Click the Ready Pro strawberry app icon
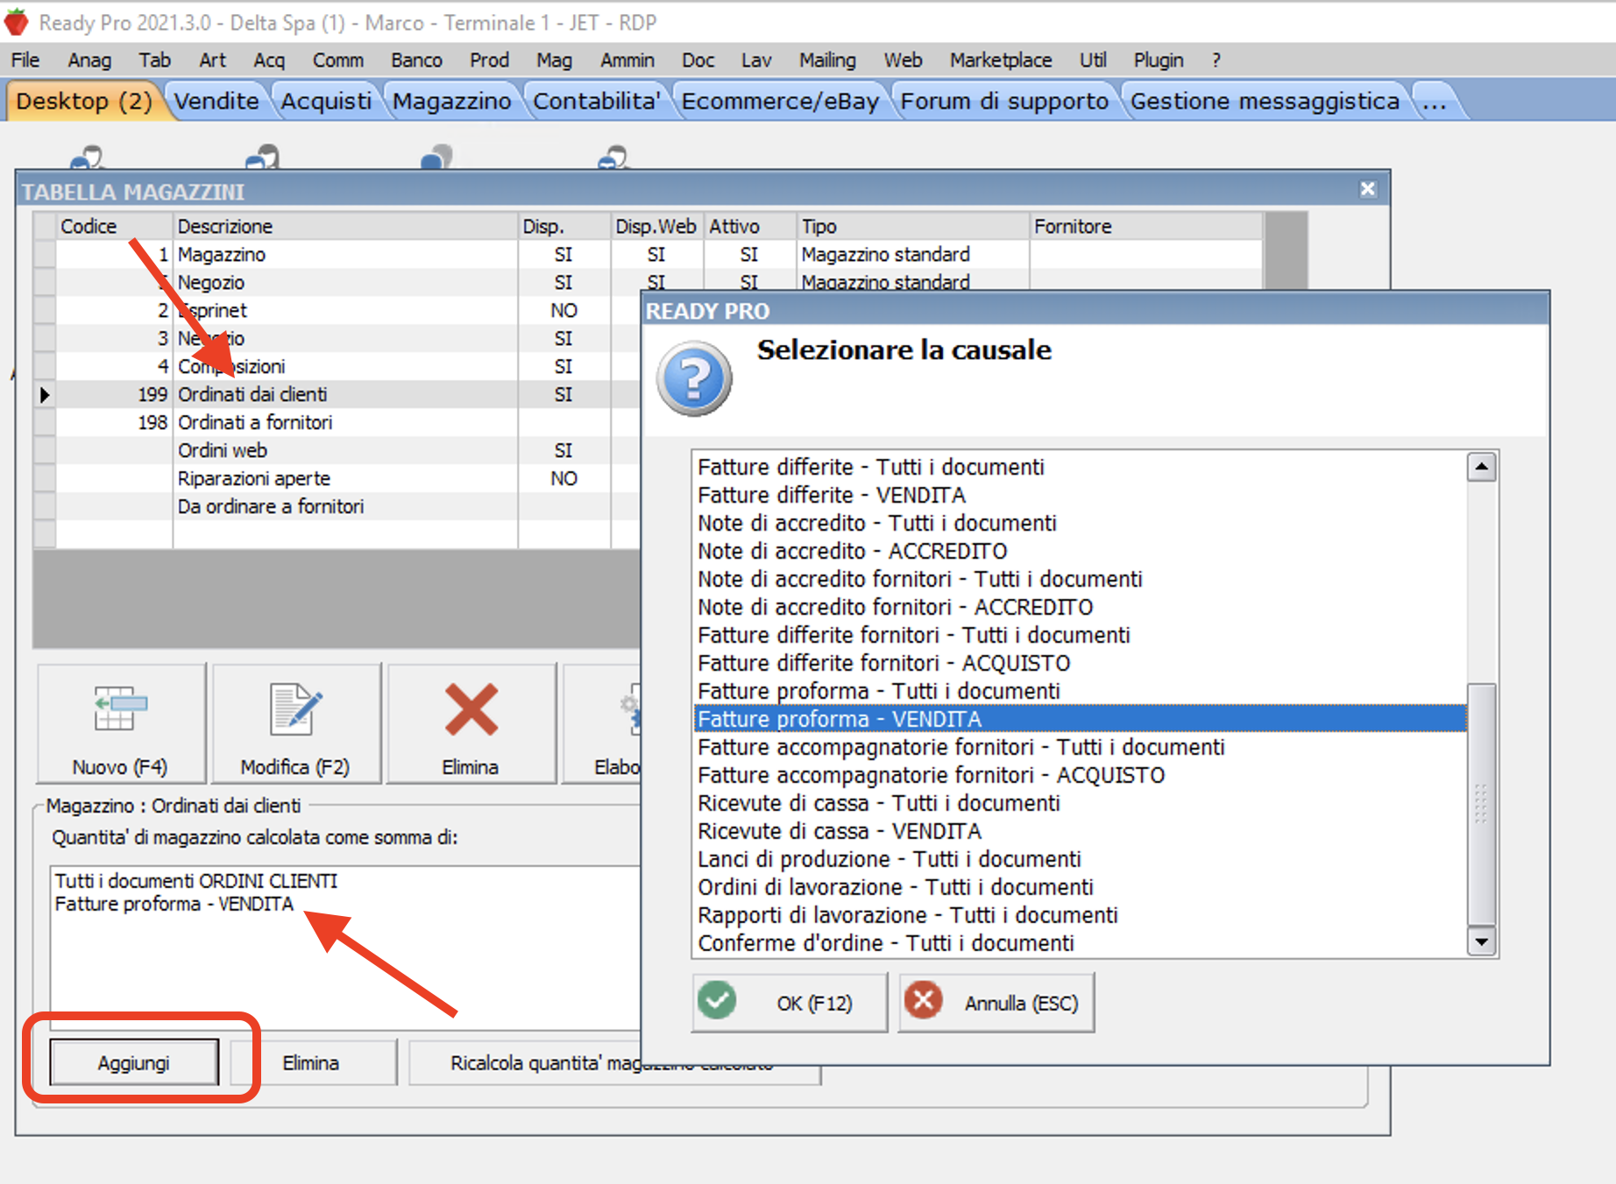The height and width of the screenshot is (1184, 1616). (16, 22)
